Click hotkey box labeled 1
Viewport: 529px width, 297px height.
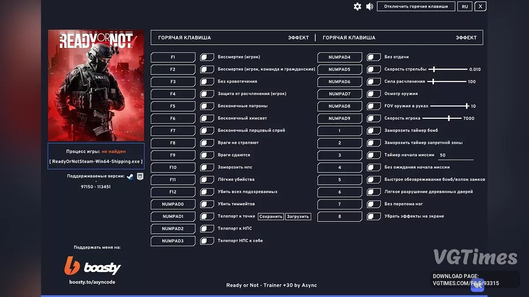339,131
